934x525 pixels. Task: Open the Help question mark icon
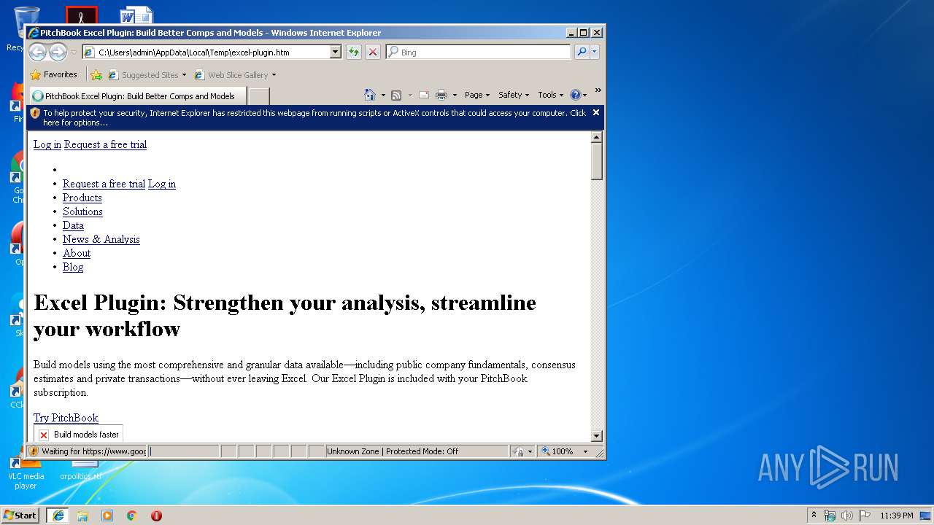(575, 95)
